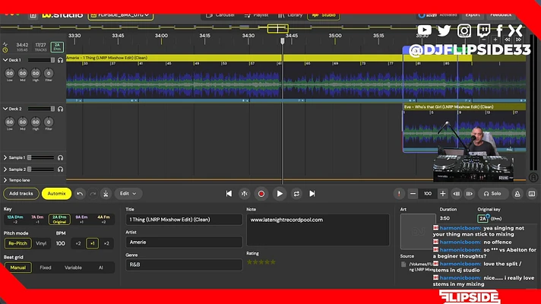Redo the last undone action

(x=93, y=194)
